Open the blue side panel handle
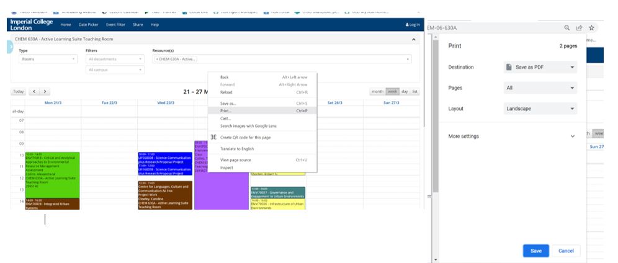This screenshot has height=263, width=618. 10,47
